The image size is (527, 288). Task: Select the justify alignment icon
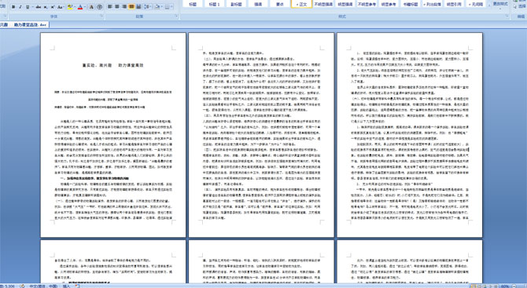(131, 7)
